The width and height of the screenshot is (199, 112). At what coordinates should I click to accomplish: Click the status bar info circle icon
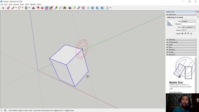[x=5, y=110]
